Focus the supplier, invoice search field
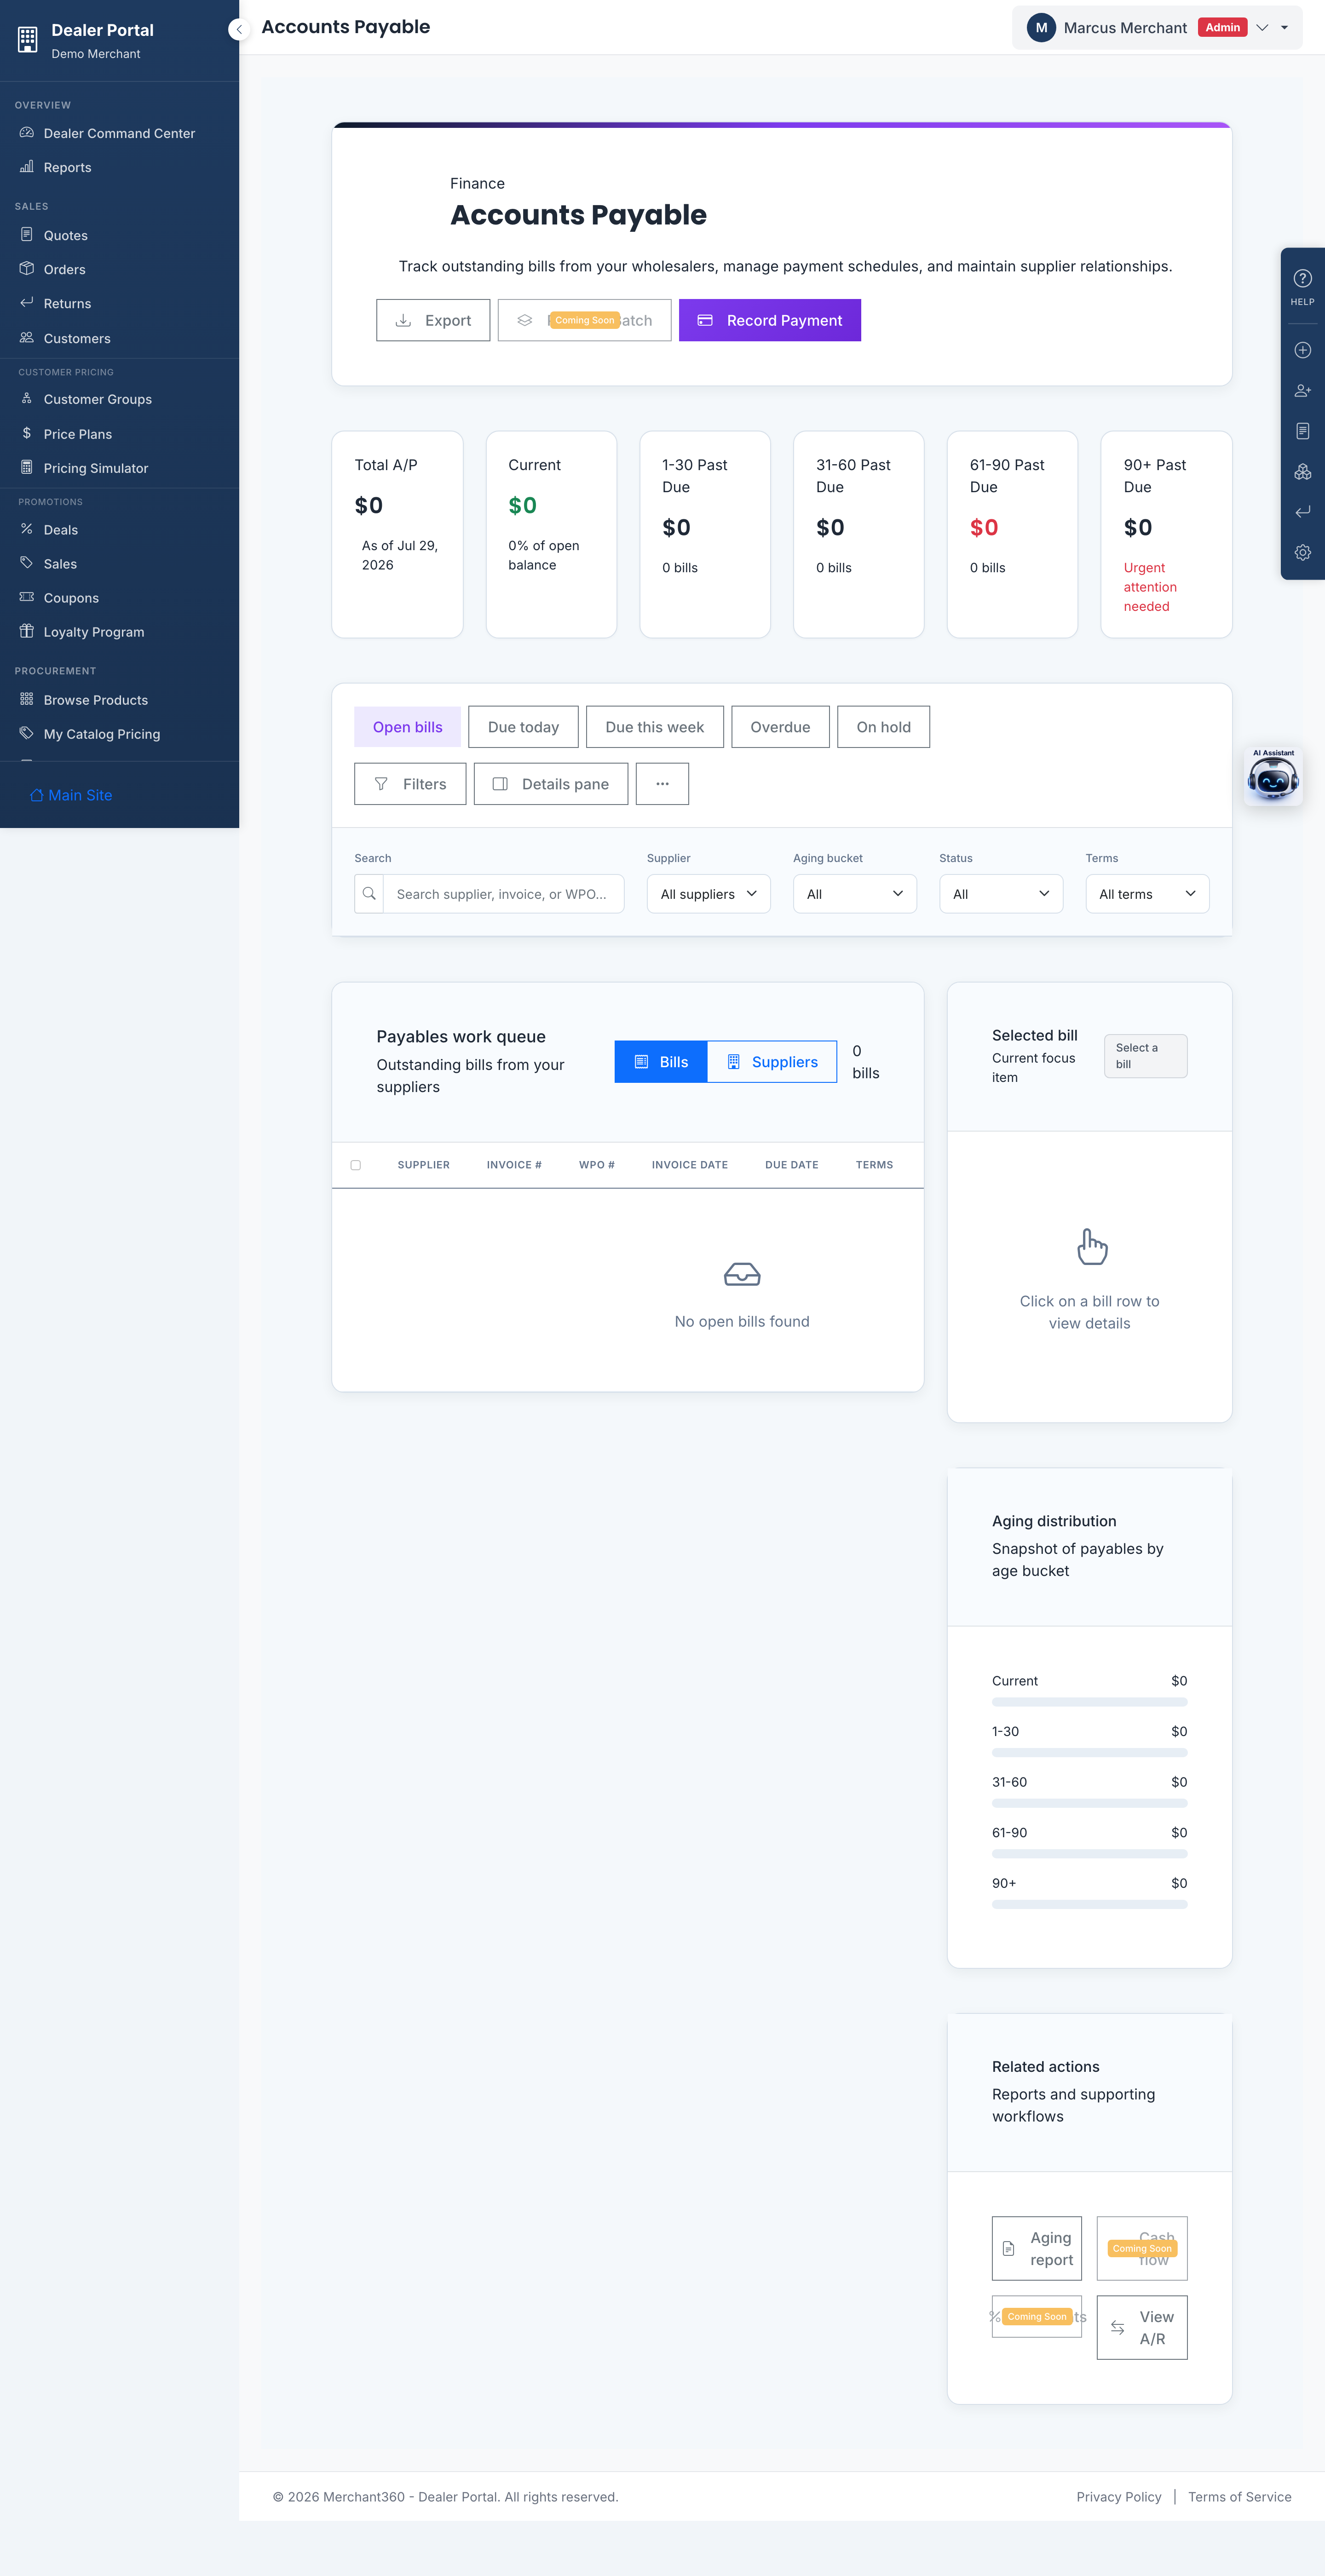 point(503,894)
